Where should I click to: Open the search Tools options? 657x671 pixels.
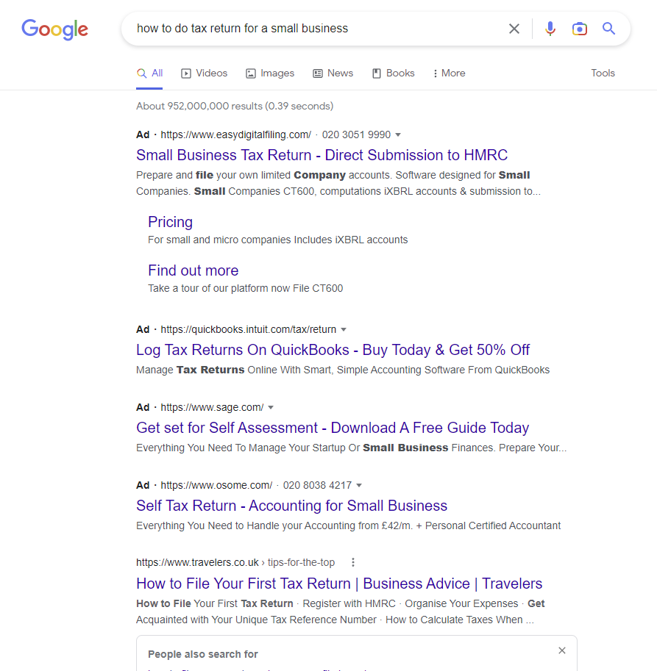coord(603,73)
